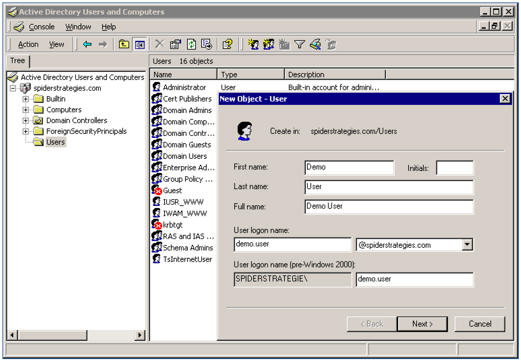Expand the Builtin tree node
Viewport: 521px width, 362px height.
tap(26, 99)
